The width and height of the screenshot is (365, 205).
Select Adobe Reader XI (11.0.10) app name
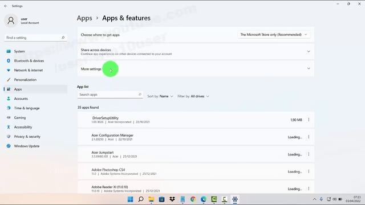109,187
